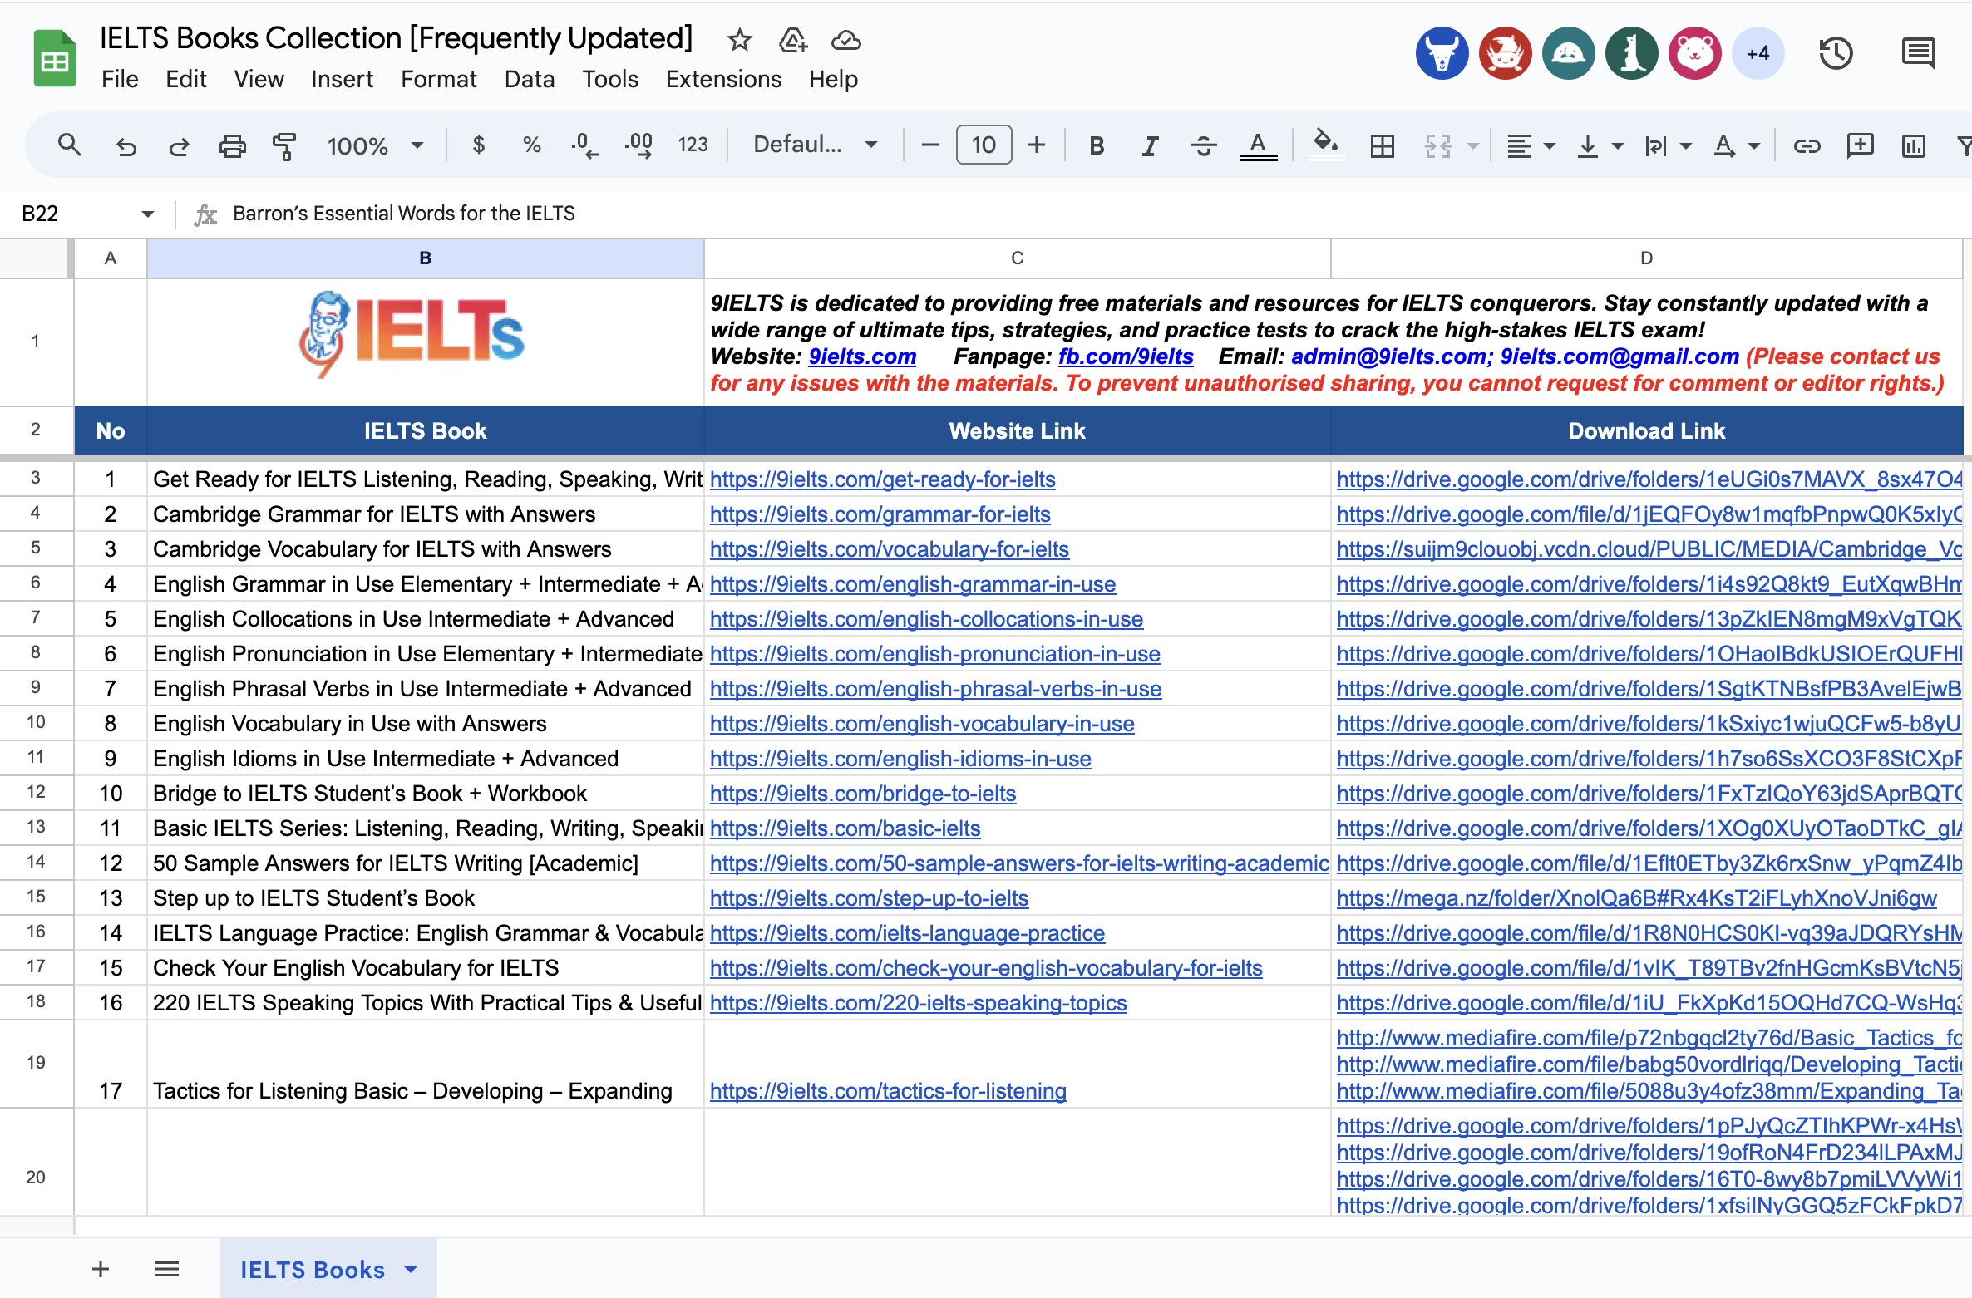Open the 9ielts.com website link
The height and width of the screenshot is (1298, 1972).
[x=862, y=356]
